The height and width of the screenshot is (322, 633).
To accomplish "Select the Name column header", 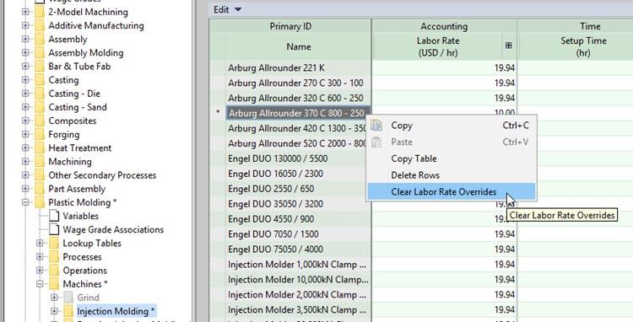I will 299,46.
